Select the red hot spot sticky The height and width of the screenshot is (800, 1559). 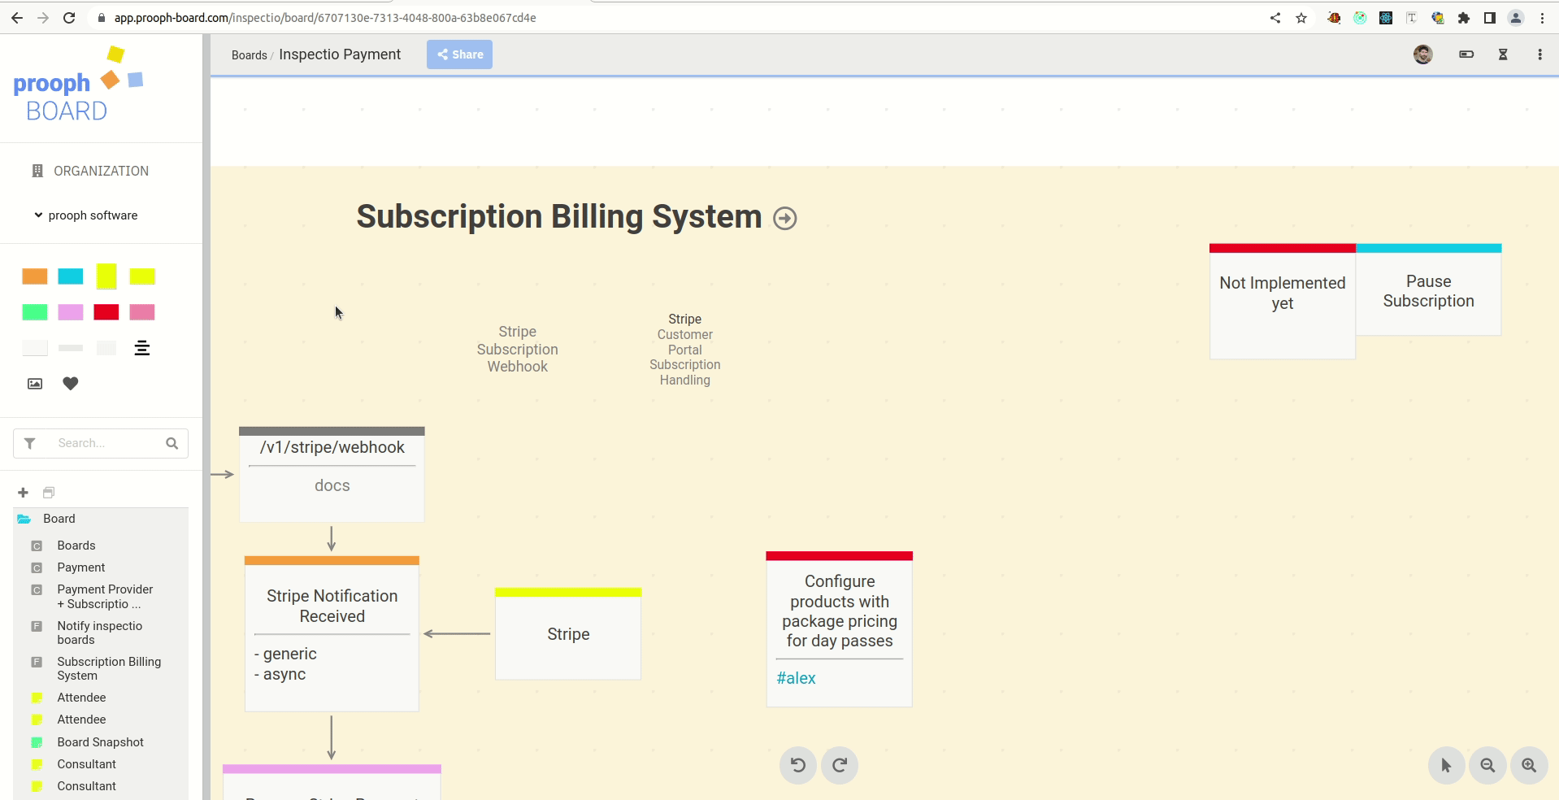(x=106, y=312)
